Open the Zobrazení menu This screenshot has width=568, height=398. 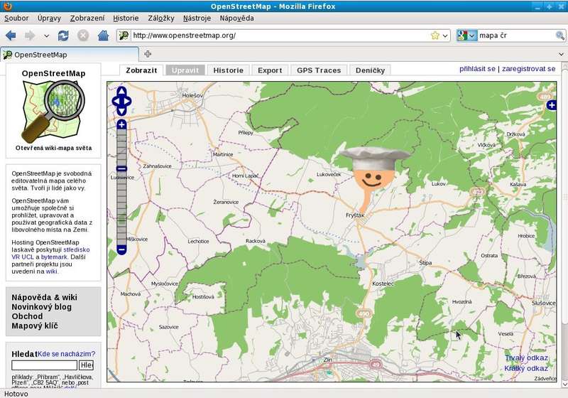click(x=87, y=18)
